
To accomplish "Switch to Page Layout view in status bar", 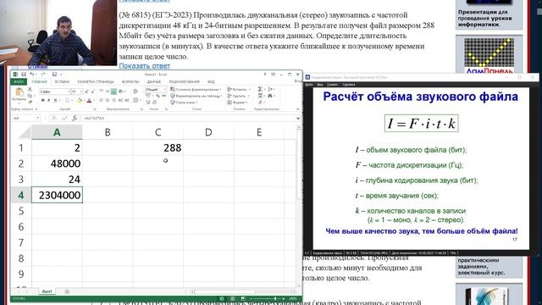I will pyautogui.click(x=232, y=298).
